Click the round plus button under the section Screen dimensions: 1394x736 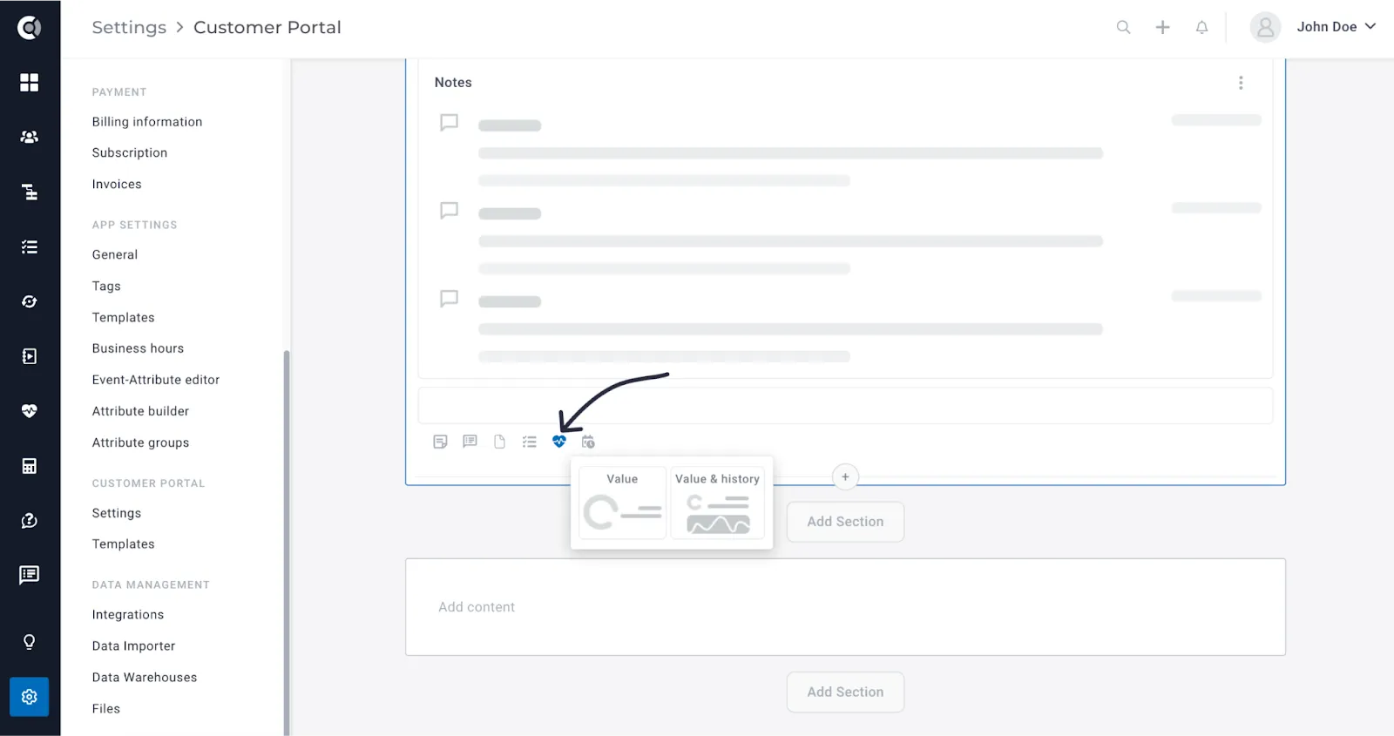coord(845,477)
